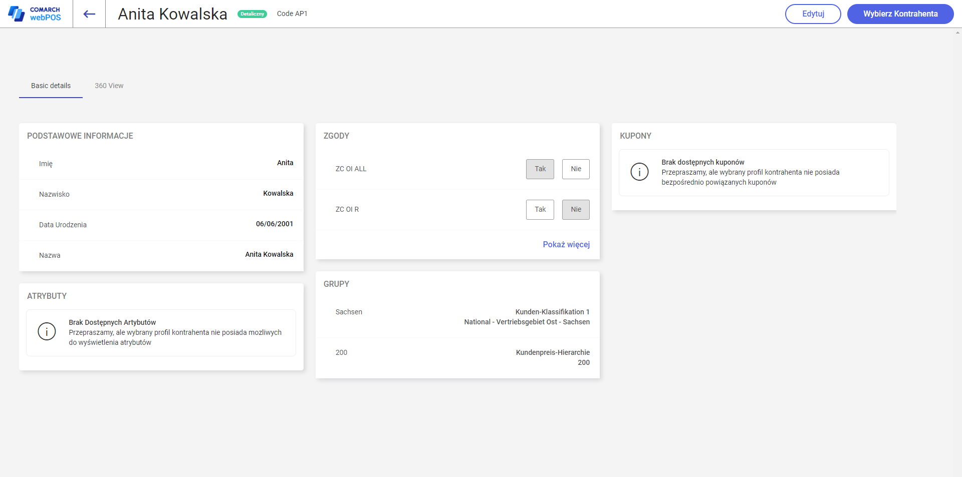962x477 pixels.
Task: Click the scrollbar up arrow at top right
Action: point(958,33)
